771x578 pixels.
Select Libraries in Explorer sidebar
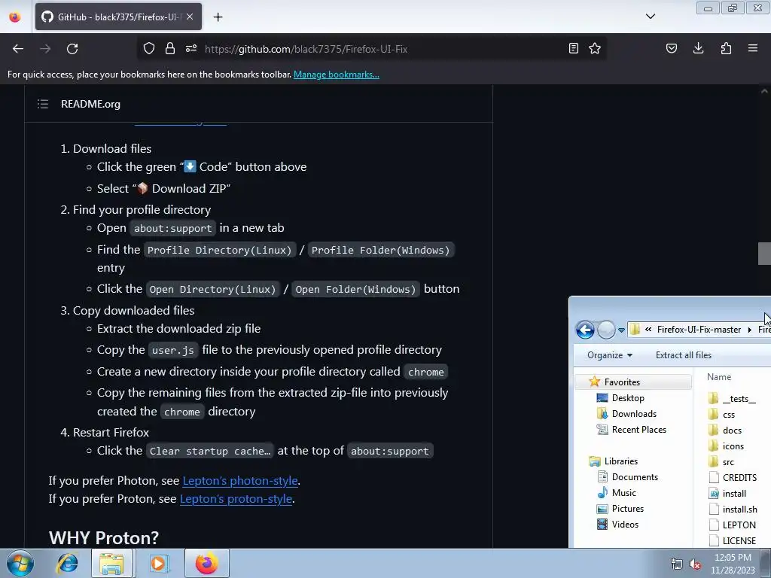coord(621,461)
